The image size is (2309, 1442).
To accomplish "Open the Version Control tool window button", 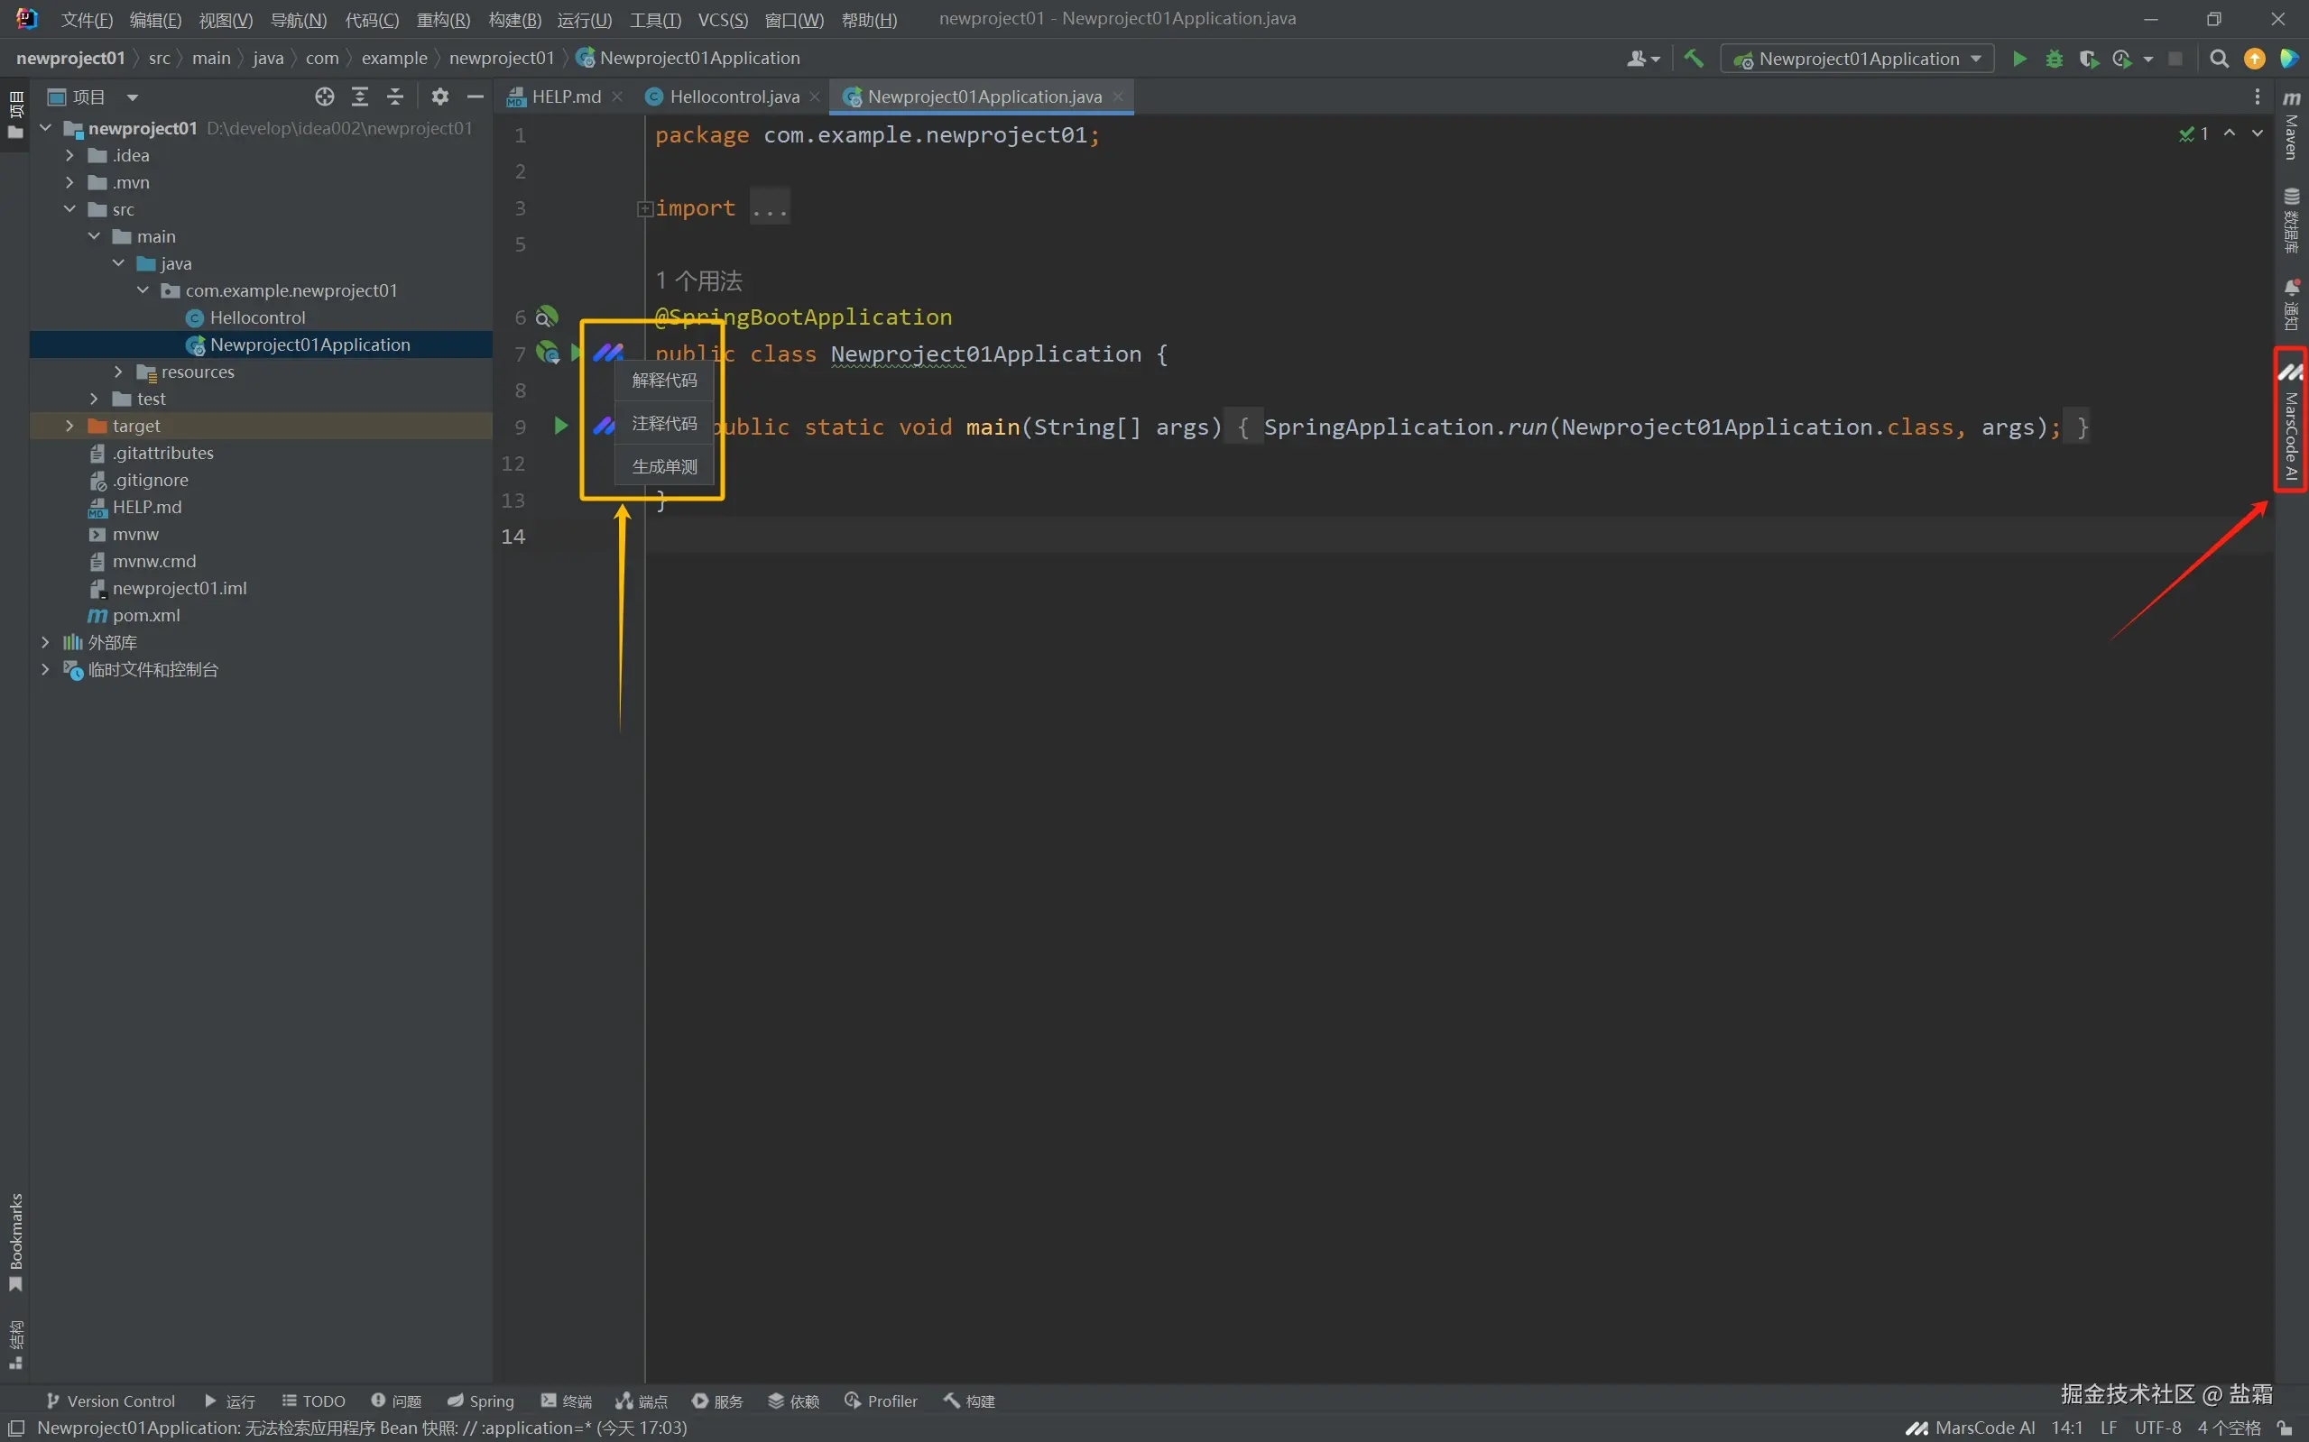I will [x=111, y=1401].
